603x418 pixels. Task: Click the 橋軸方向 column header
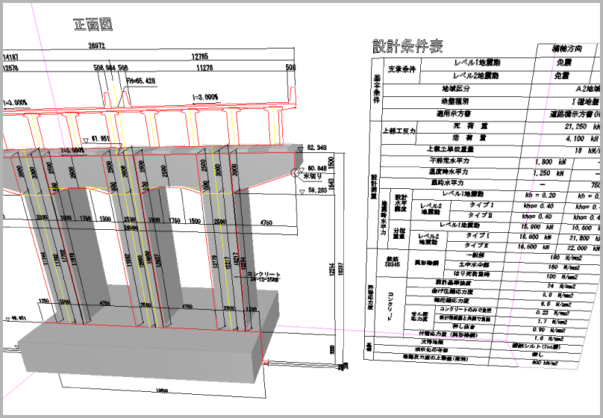coord(566,49)
